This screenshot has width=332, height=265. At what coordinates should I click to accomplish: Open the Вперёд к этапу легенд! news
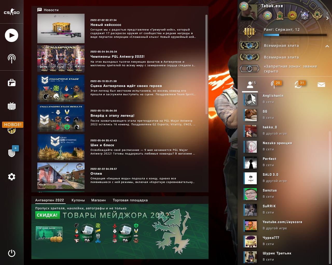pos(120,118)
